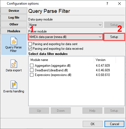
Task: Select the Aggregation (aggregator.dll) row text
Action: (53, 66)
